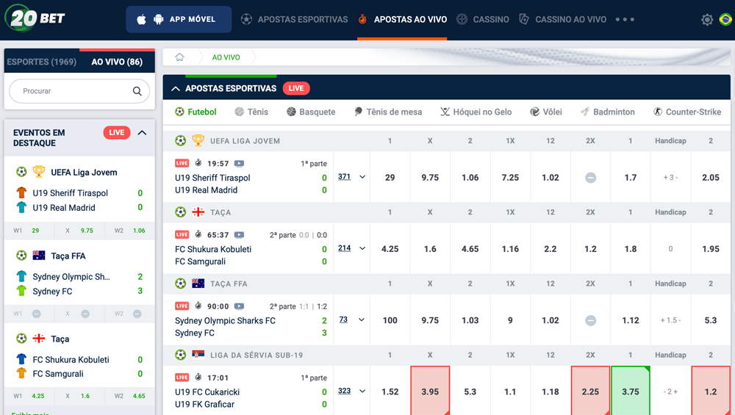Open 214 markets link for Shukura Kobuleti match
The width and height of the screenshot is (735, 415).
coord(345,248)
